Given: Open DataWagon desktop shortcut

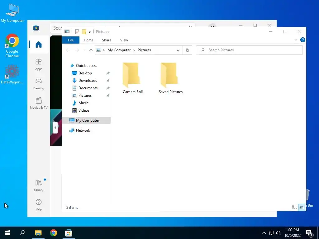Looking at the screenshot, I should 12,74.
